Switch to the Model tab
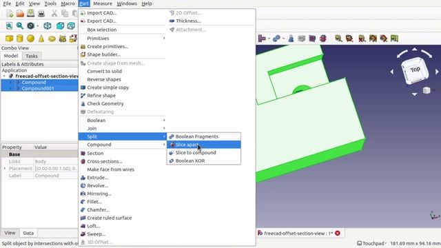The width and height of the screenshot is (441, 248). (x=11, y=56)
